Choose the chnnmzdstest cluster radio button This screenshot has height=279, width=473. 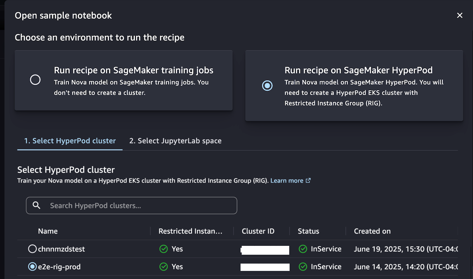[x=32, y=249]
